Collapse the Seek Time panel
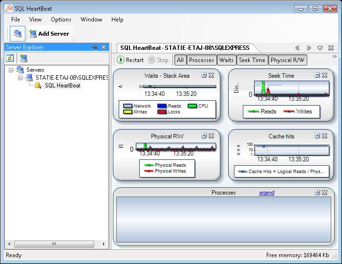This screenshot has height=264, width=342. click(x=318, y=75)
